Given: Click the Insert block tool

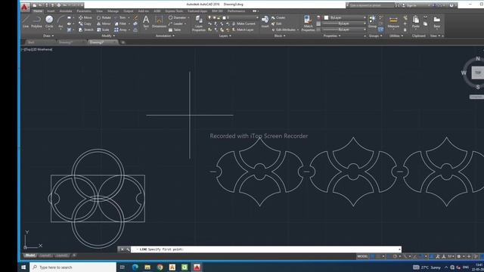Looking at the screenshot, I should [x=265, y=22].
